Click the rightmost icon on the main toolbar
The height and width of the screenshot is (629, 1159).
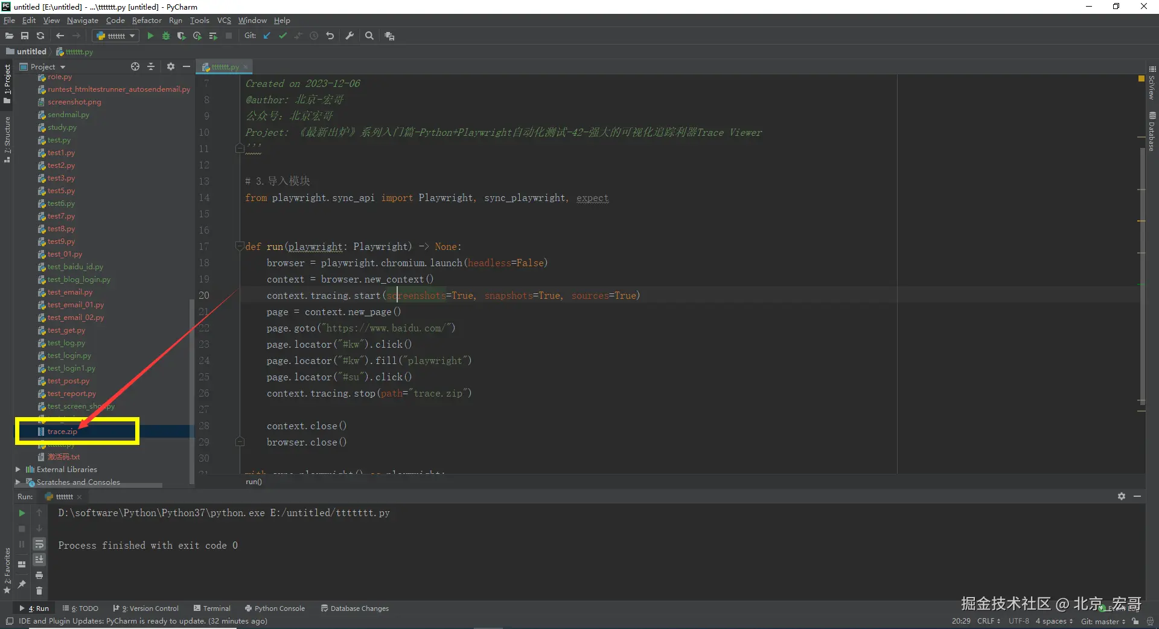coord(389,36)
